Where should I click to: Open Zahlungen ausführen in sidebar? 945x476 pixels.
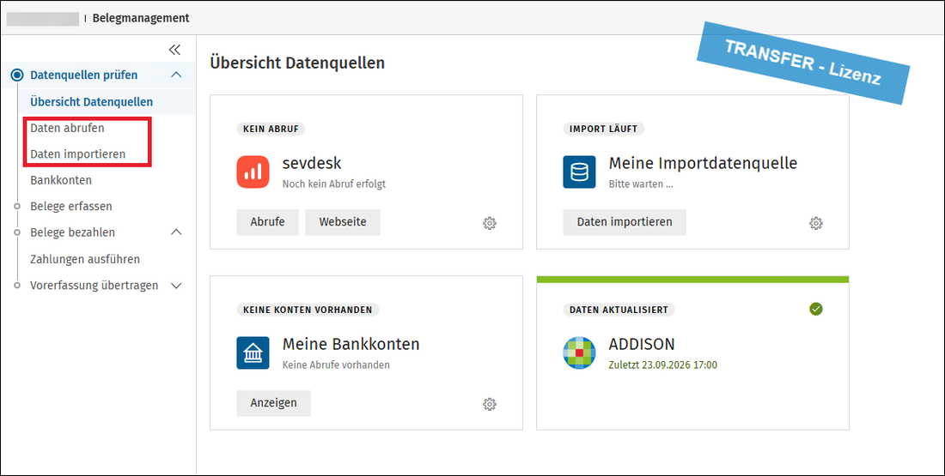(85, 259)
